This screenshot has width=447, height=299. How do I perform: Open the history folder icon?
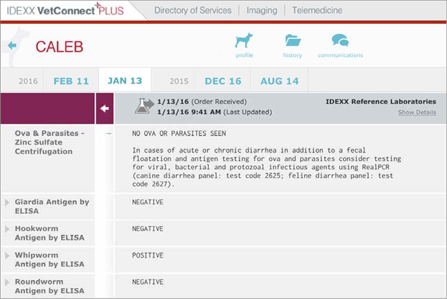[x=293, y=40]
